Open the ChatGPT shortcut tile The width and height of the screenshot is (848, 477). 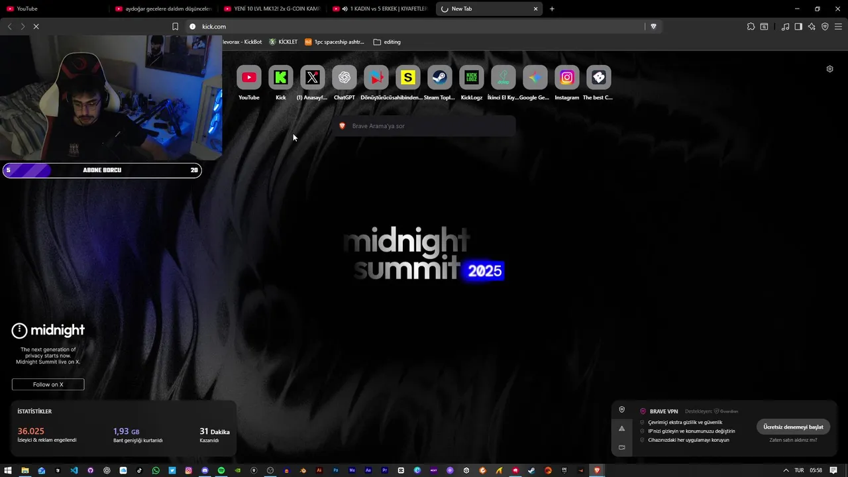pos(344,78)
